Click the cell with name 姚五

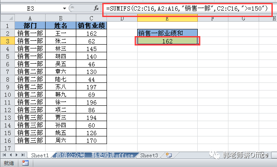pos(61,133)
